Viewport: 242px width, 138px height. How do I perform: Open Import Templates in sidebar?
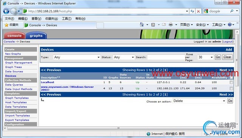pyautogui.click(x=17, y=116)
